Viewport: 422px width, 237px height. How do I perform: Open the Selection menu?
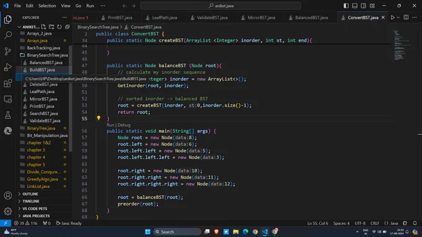[47, 6]
